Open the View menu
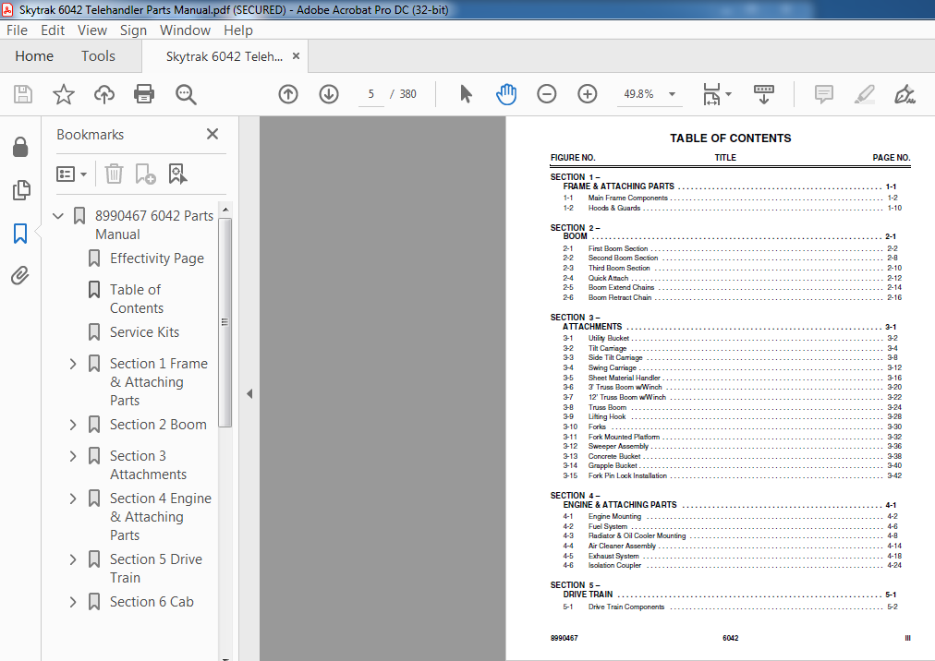Screen dimensions: 935x661 coord(91,30)
